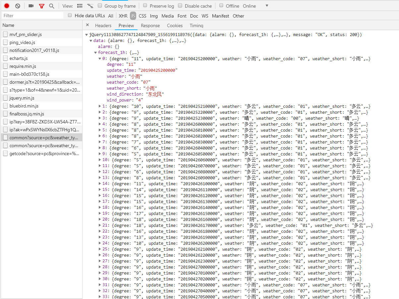Image resolution: width=399 pixels, height=299 pixels.
Task: Filter requests by All types
Action: 111,16
